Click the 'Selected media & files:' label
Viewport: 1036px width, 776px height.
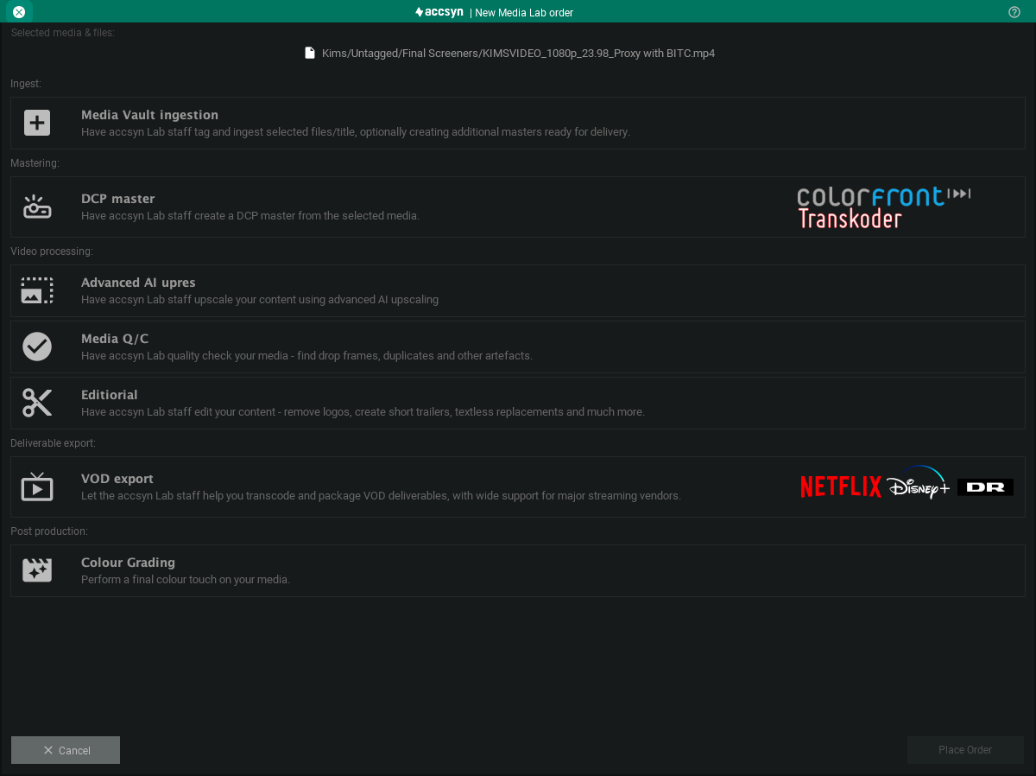pyautogui.click(x=62, y=33)
